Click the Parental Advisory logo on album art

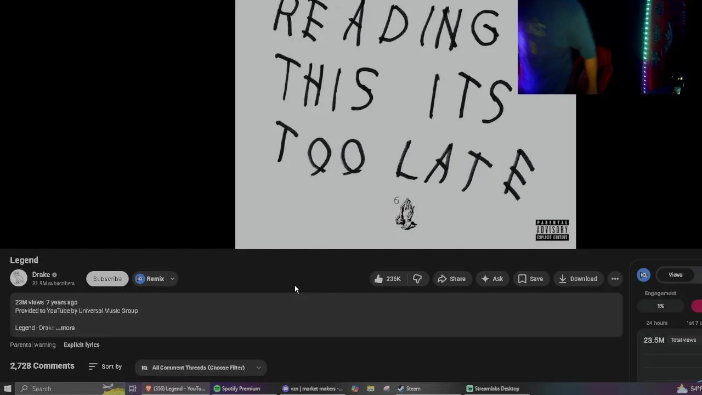coord(552,230)
